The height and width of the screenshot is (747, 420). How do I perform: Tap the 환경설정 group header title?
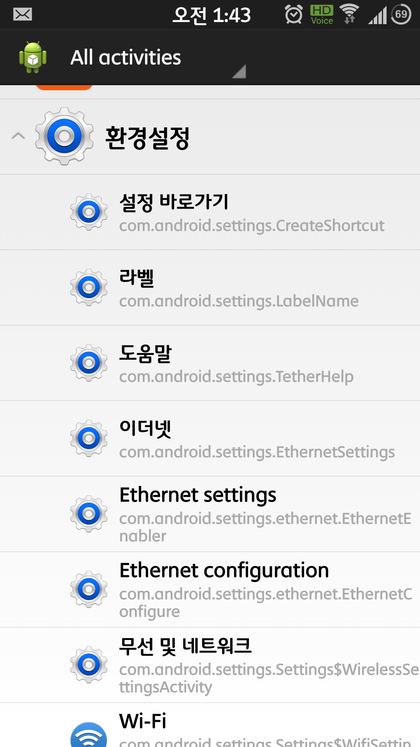[x=148, y=137]
